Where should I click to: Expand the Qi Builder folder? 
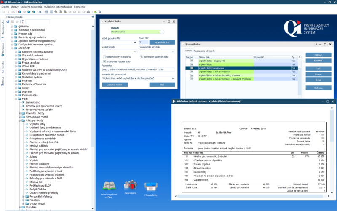(x=12, y=27)
